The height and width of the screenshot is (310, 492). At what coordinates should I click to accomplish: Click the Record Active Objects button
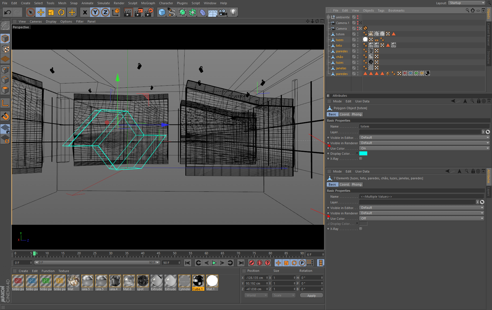tap(252, 263)
